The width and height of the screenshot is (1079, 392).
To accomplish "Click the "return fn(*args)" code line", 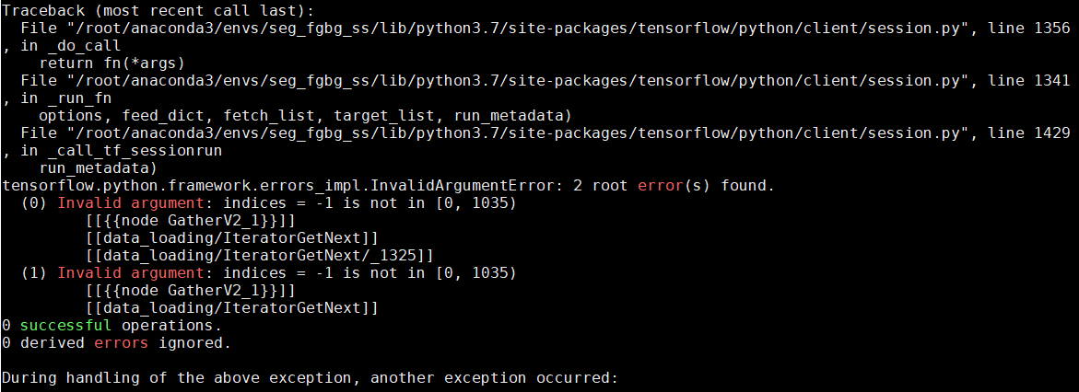I will pyautogui.click(x=111, y=63).
